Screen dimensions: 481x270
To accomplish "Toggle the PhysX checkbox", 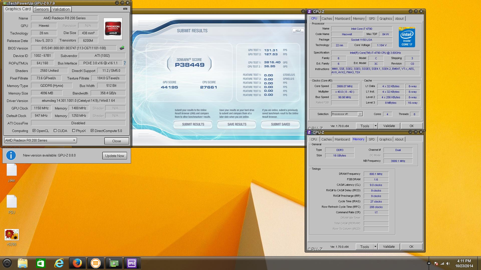I will tap(74, 131).
